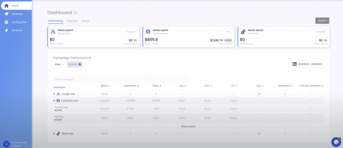Click the Landing Site globe icon
The width and height of the screenshot is (343, 148).
(x=7, y=22)
